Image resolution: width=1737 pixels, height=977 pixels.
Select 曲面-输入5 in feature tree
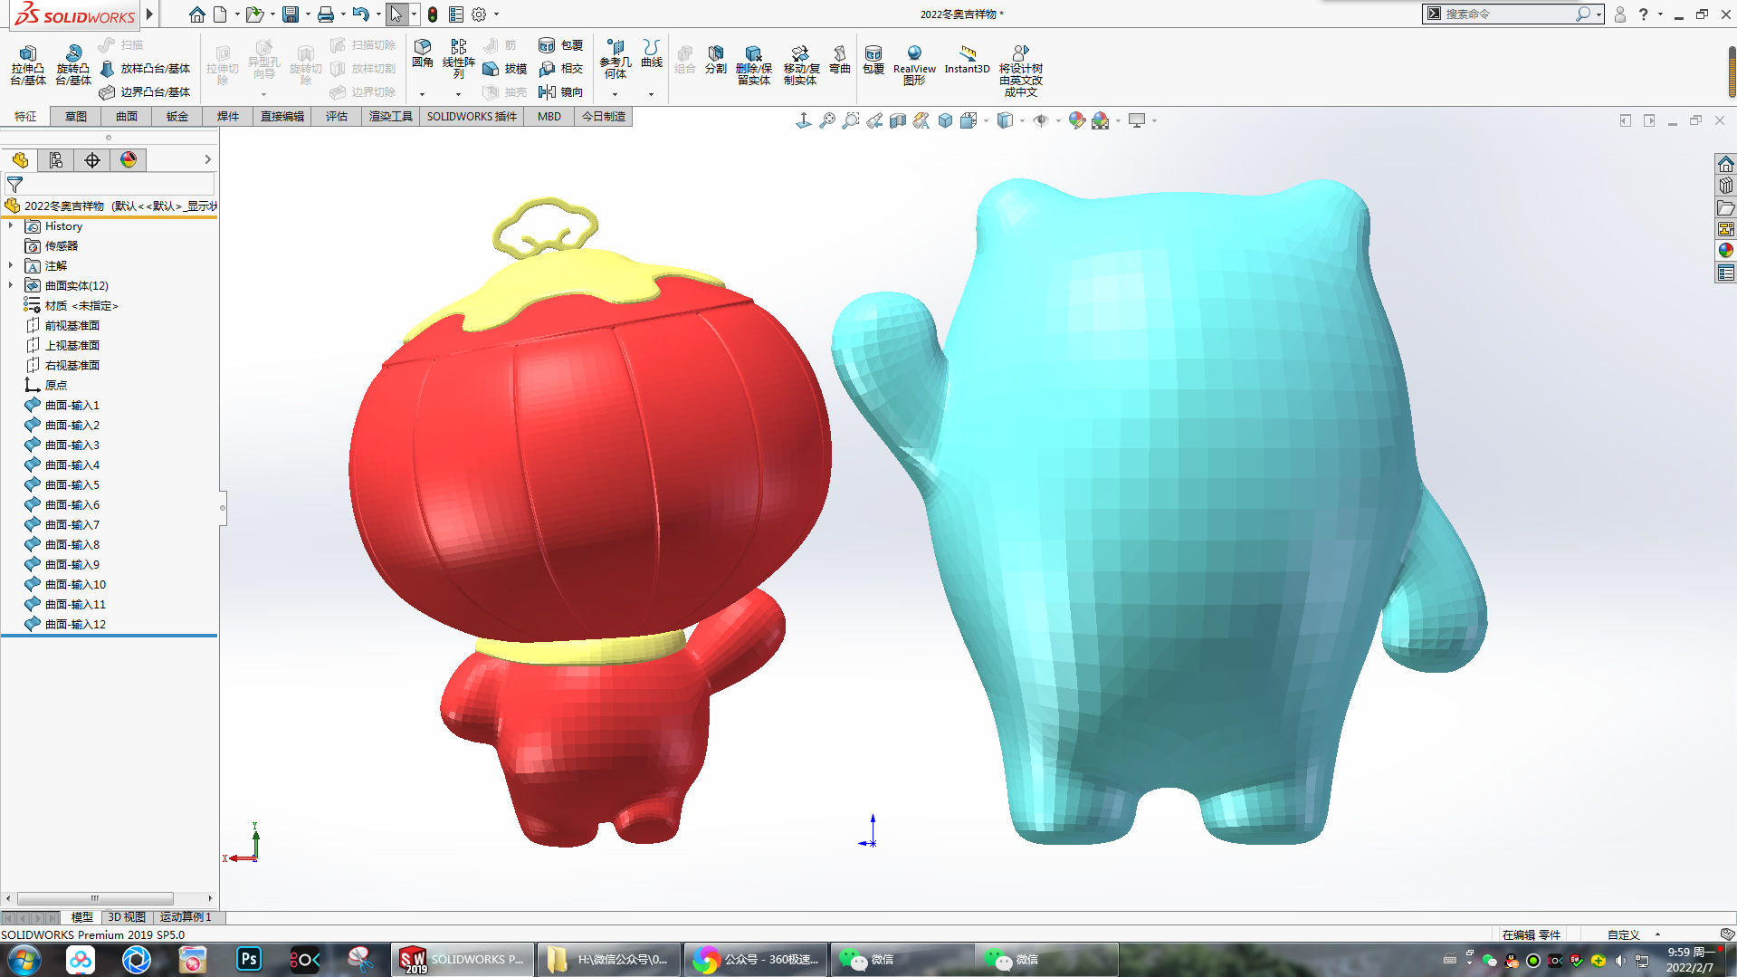(x=72, y=485)
